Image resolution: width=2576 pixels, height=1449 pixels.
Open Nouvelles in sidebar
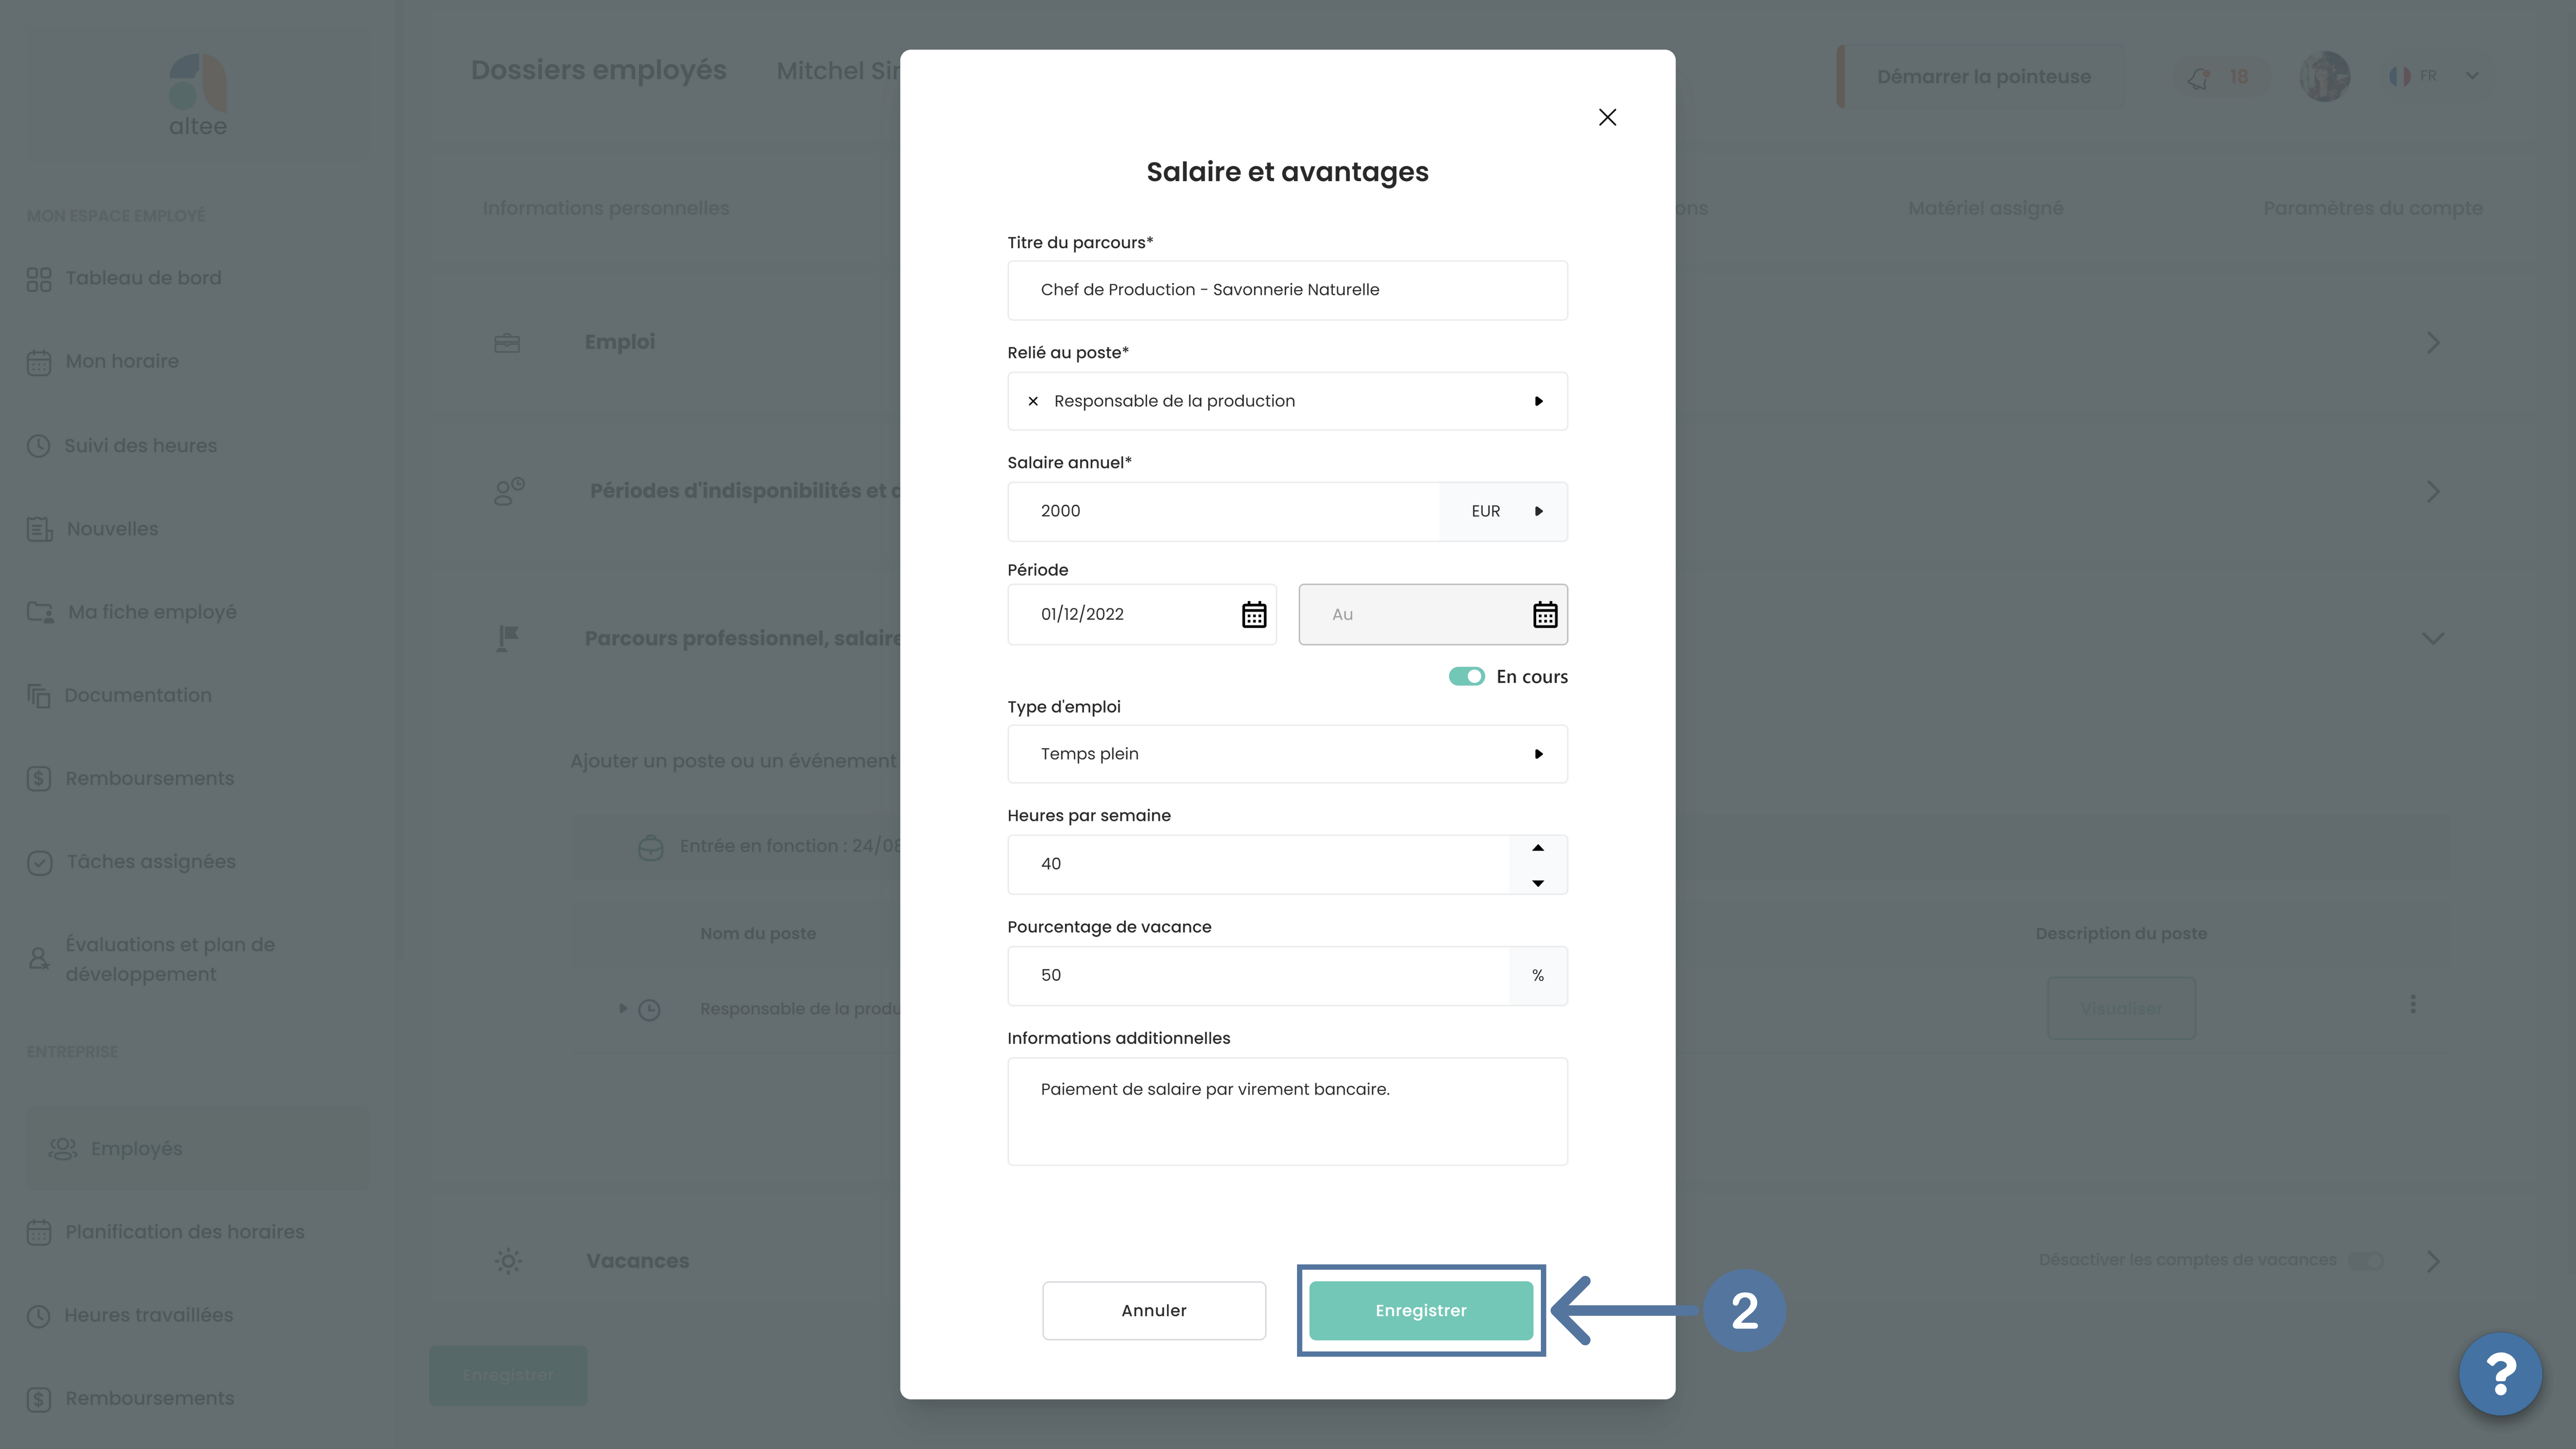pos(112,529)
